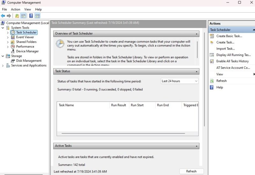Click the Run Start column header
Viewport: 255px width, 175px height.
click(142, 105)
